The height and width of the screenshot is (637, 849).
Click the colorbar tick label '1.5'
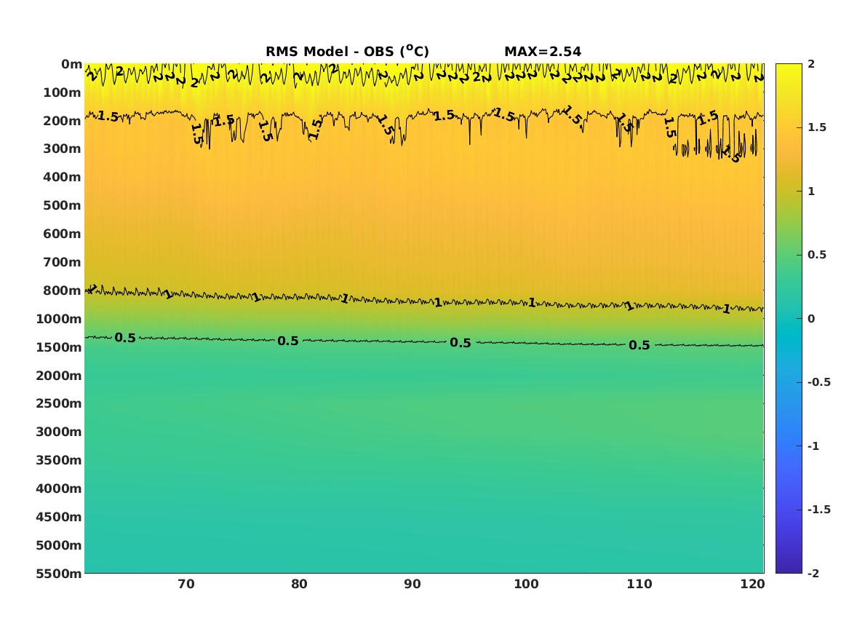tap(817, 127)
